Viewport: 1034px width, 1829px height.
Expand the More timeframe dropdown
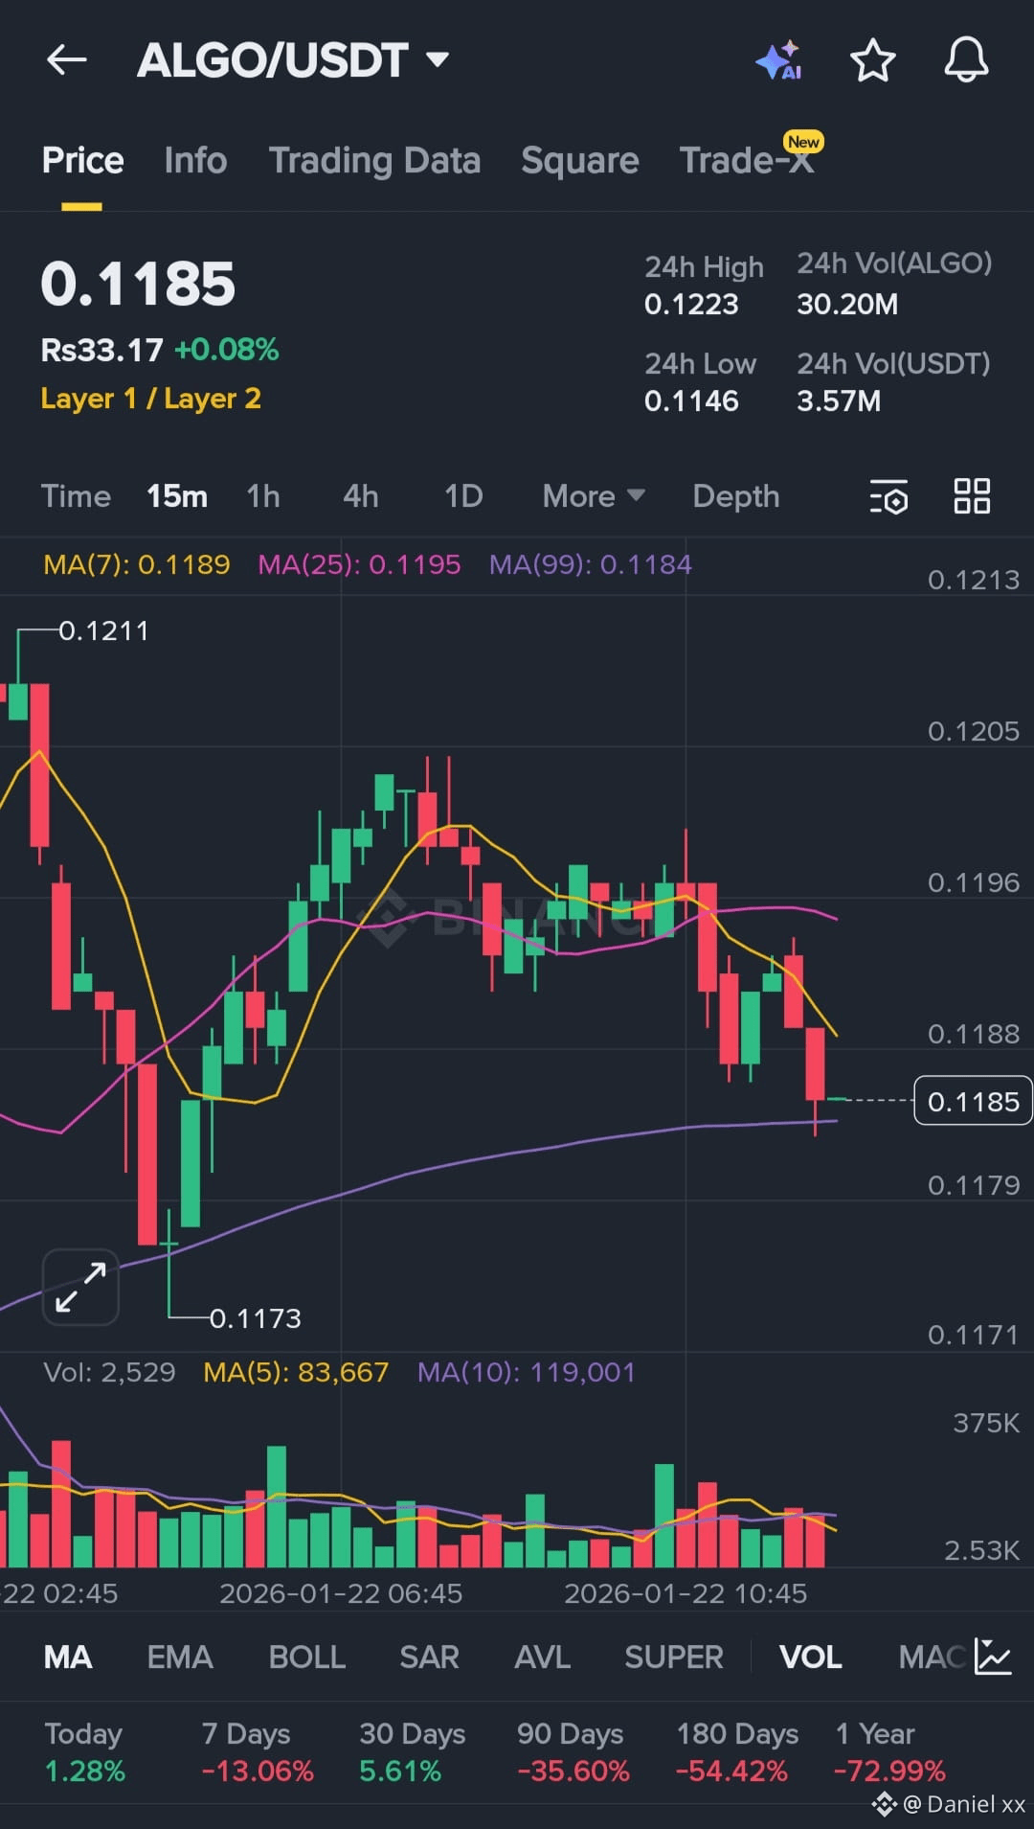coord(592,496)
